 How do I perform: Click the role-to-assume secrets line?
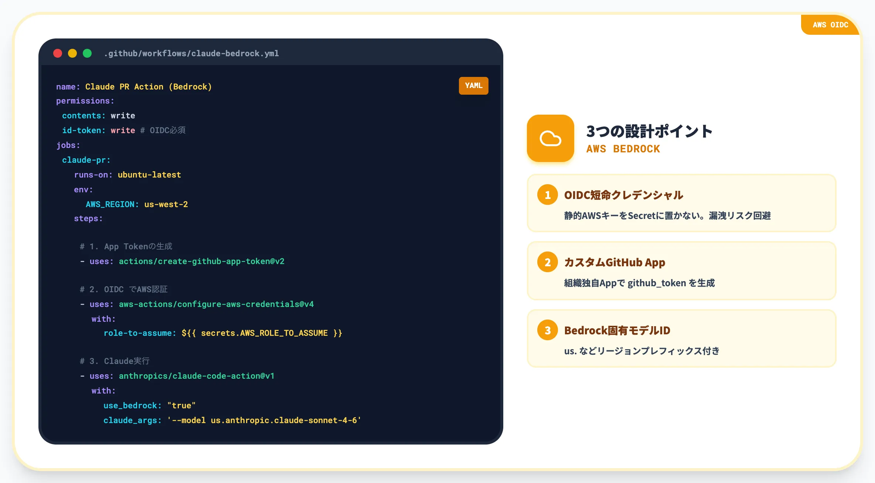pos(223,333)
